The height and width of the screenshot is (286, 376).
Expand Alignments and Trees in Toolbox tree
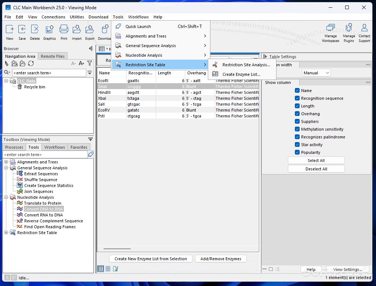click(x=6, y=162)
